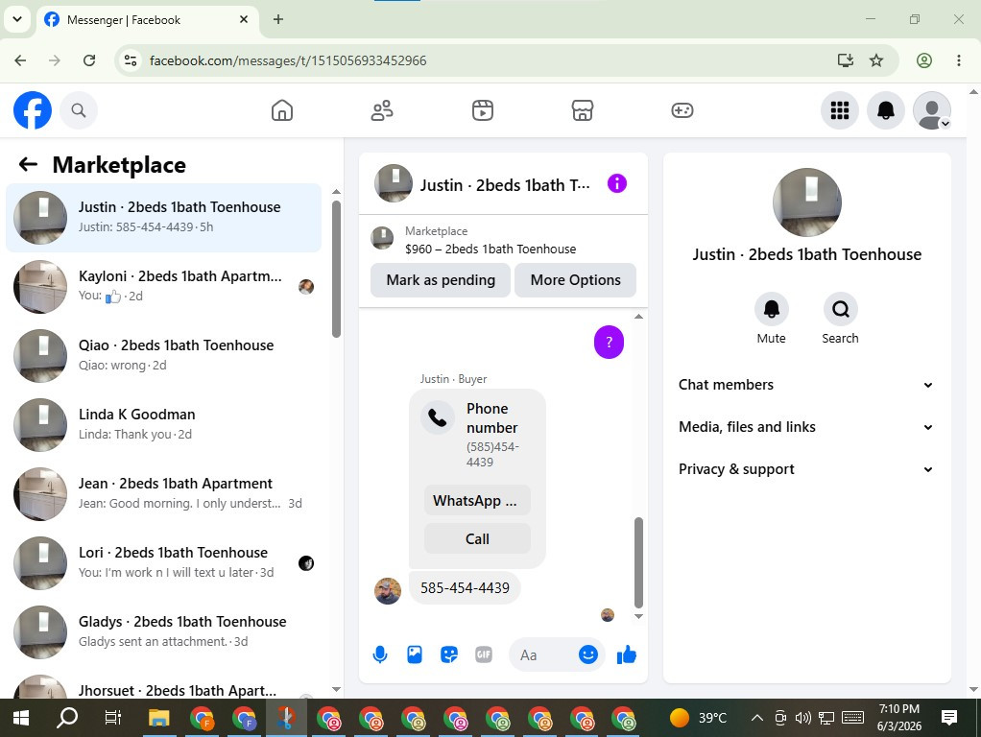Open Windows taskbar search
Viewport: 981px width, 737px height.
pos(67,718)
